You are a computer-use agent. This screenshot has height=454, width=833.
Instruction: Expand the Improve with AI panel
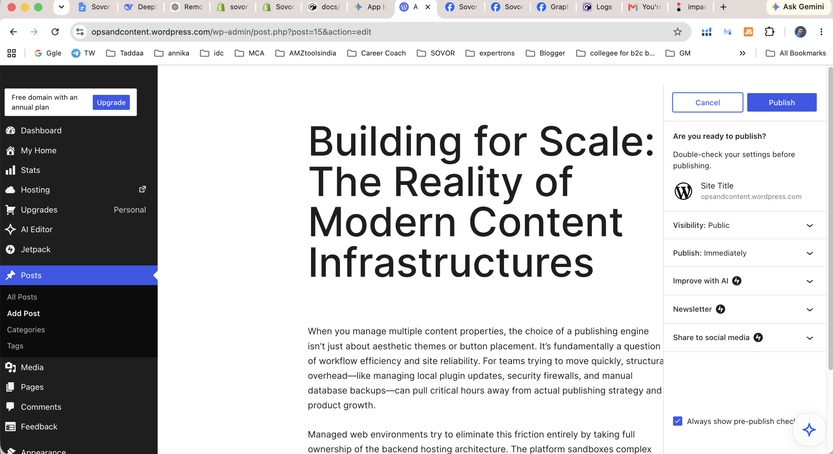744,281
